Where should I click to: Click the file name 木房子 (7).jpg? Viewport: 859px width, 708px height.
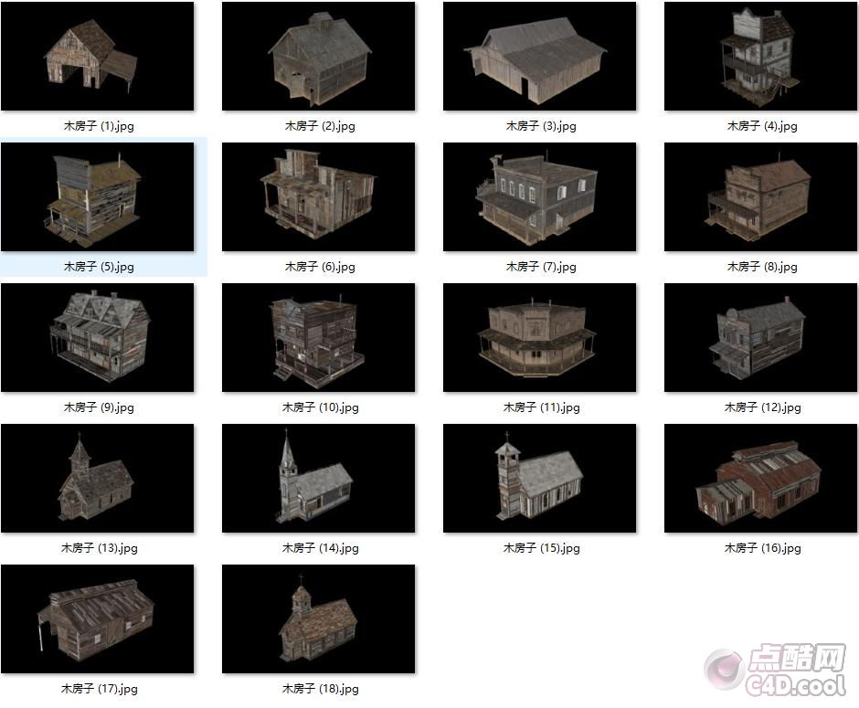coord(541,267)
